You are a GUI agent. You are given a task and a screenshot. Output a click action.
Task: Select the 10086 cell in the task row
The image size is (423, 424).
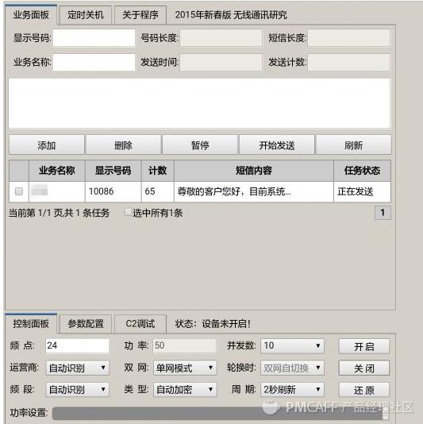tap(113, 191)
